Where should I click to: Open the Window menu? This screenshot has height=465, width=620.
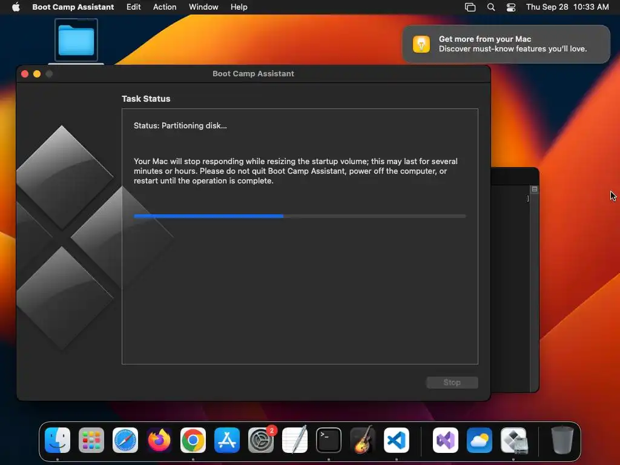coord(203,7)
